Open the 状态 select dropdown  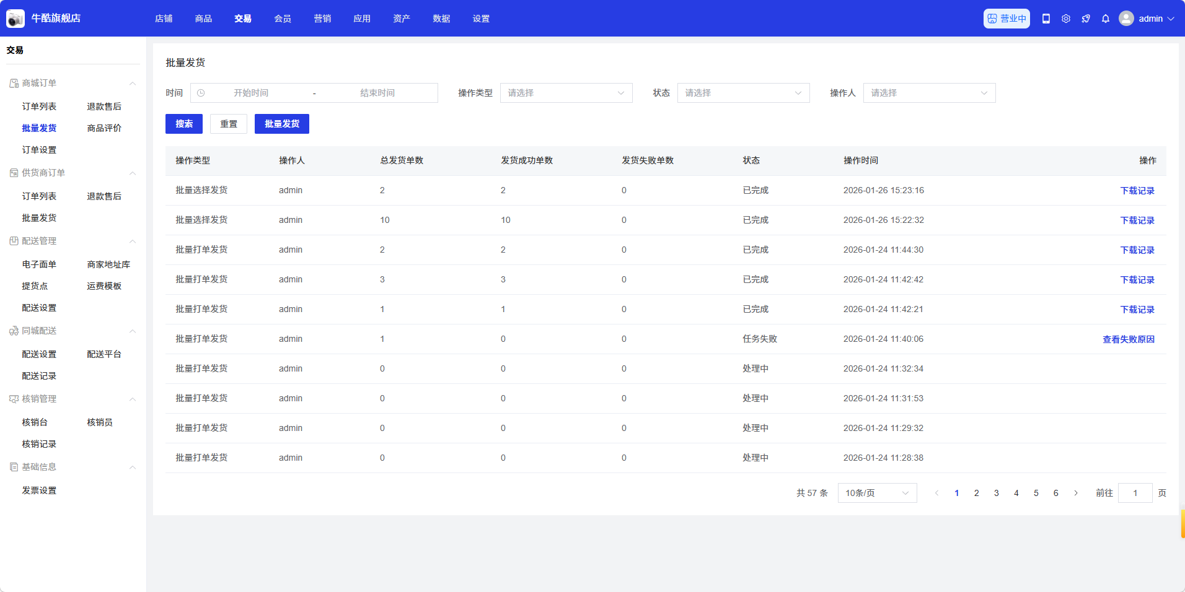click(x=743, y=93)
